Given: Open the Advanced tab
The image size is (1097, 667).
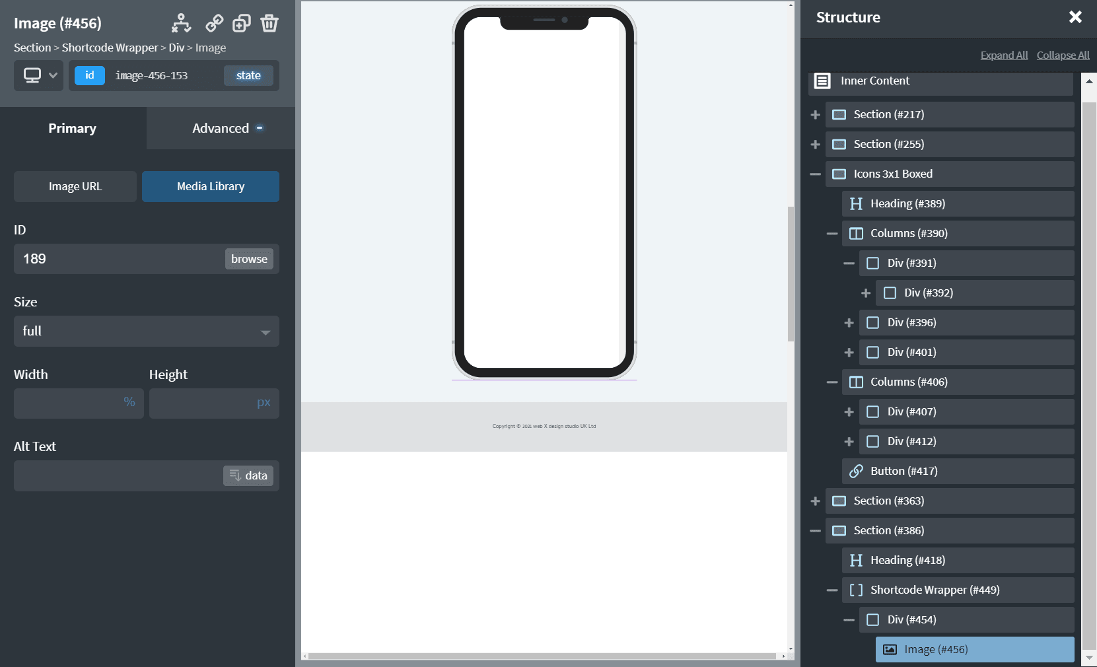Looking at the screenshot, I should pyautogui.click(x=221, y=128).
